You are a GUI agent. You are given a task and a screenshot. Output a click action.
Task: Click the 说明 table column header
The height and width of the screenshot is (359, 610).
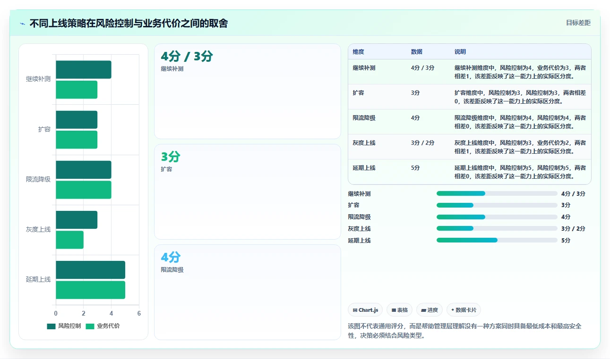[460, 52]
